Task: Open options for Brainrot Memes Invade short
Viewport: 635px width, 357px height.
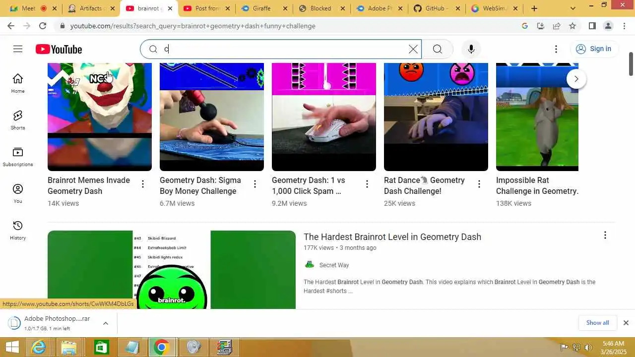Action: click(x=143, y=184)
